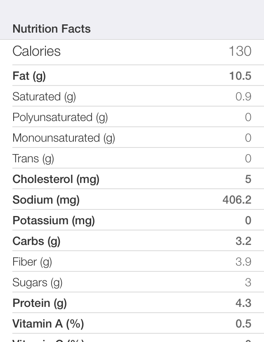Select the Saturated (g) row
The height and width of the screenshot is (342, 264).
(x=132, y=96)
